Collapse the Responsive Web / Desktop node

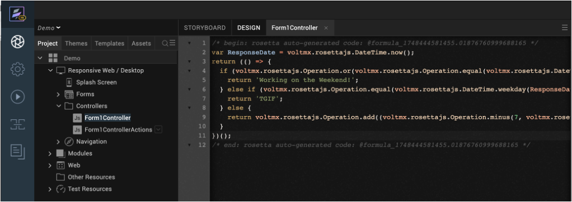50,71
